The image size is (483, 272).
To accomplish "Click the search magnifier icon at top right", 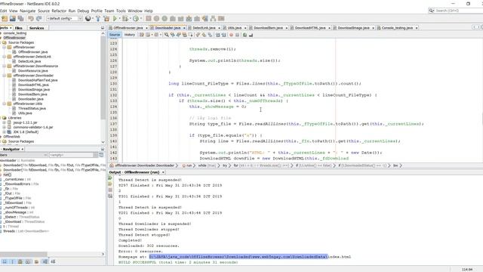I will click(x=431, y=11).
